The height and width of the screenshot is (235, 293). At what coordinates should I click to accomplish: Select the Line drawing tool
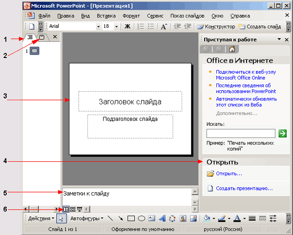click(x=110, y=218)
